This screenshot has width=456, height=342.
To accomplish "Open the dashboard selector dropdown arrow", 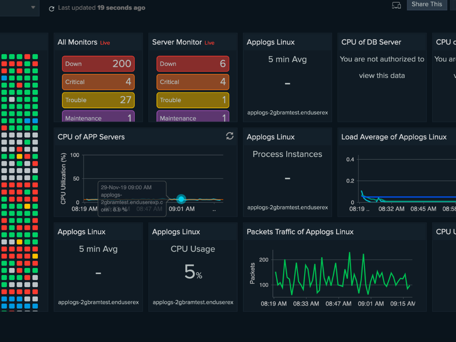I will click(33, 8).
